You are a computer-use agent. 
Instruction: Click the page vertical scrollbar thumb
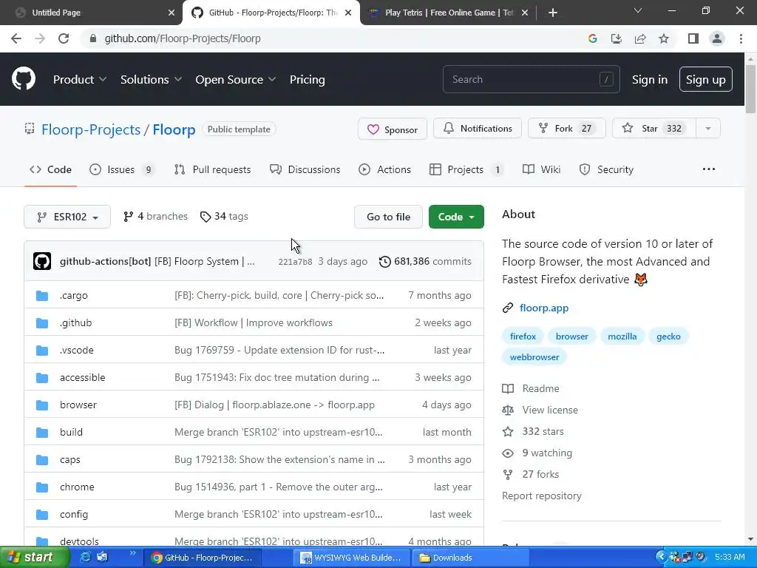pos(750,89)
